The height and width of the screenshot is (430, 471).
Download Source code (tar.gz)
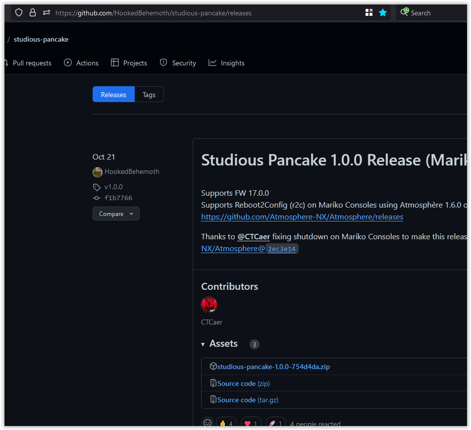(248, 400)
